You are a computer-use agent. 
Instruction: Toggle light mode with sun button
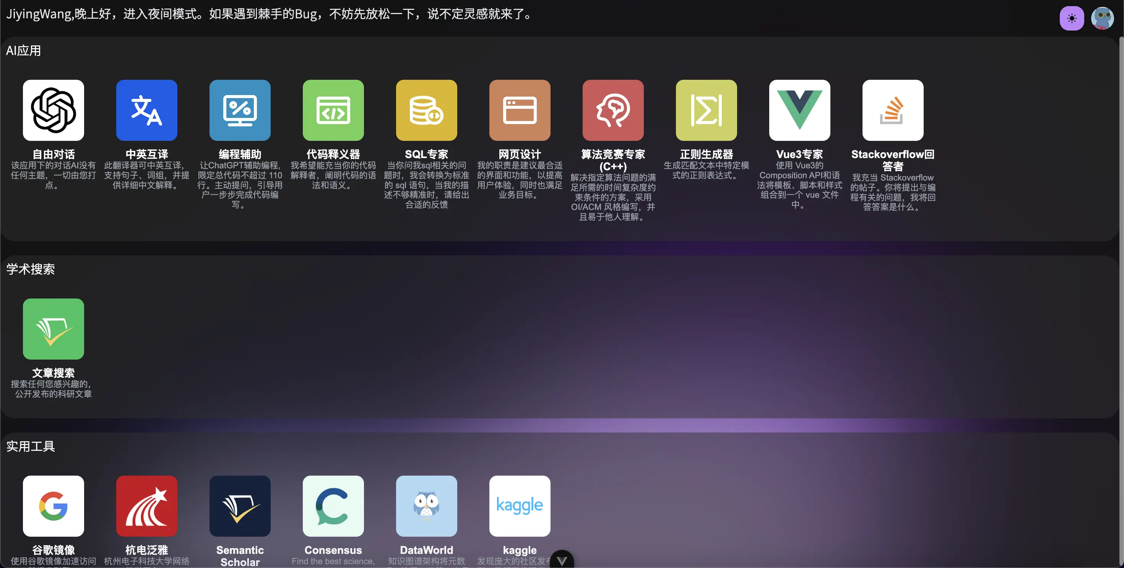click(1072, 18)
